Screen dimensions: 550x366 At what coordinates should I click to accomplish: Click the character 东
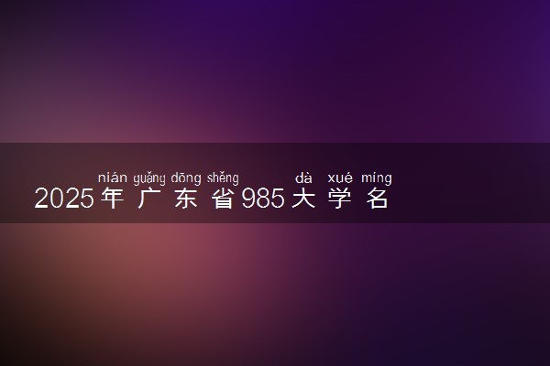(186, 199)
